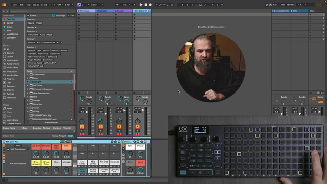
Task: Open the Instruments library category
Action: (12, 60)
